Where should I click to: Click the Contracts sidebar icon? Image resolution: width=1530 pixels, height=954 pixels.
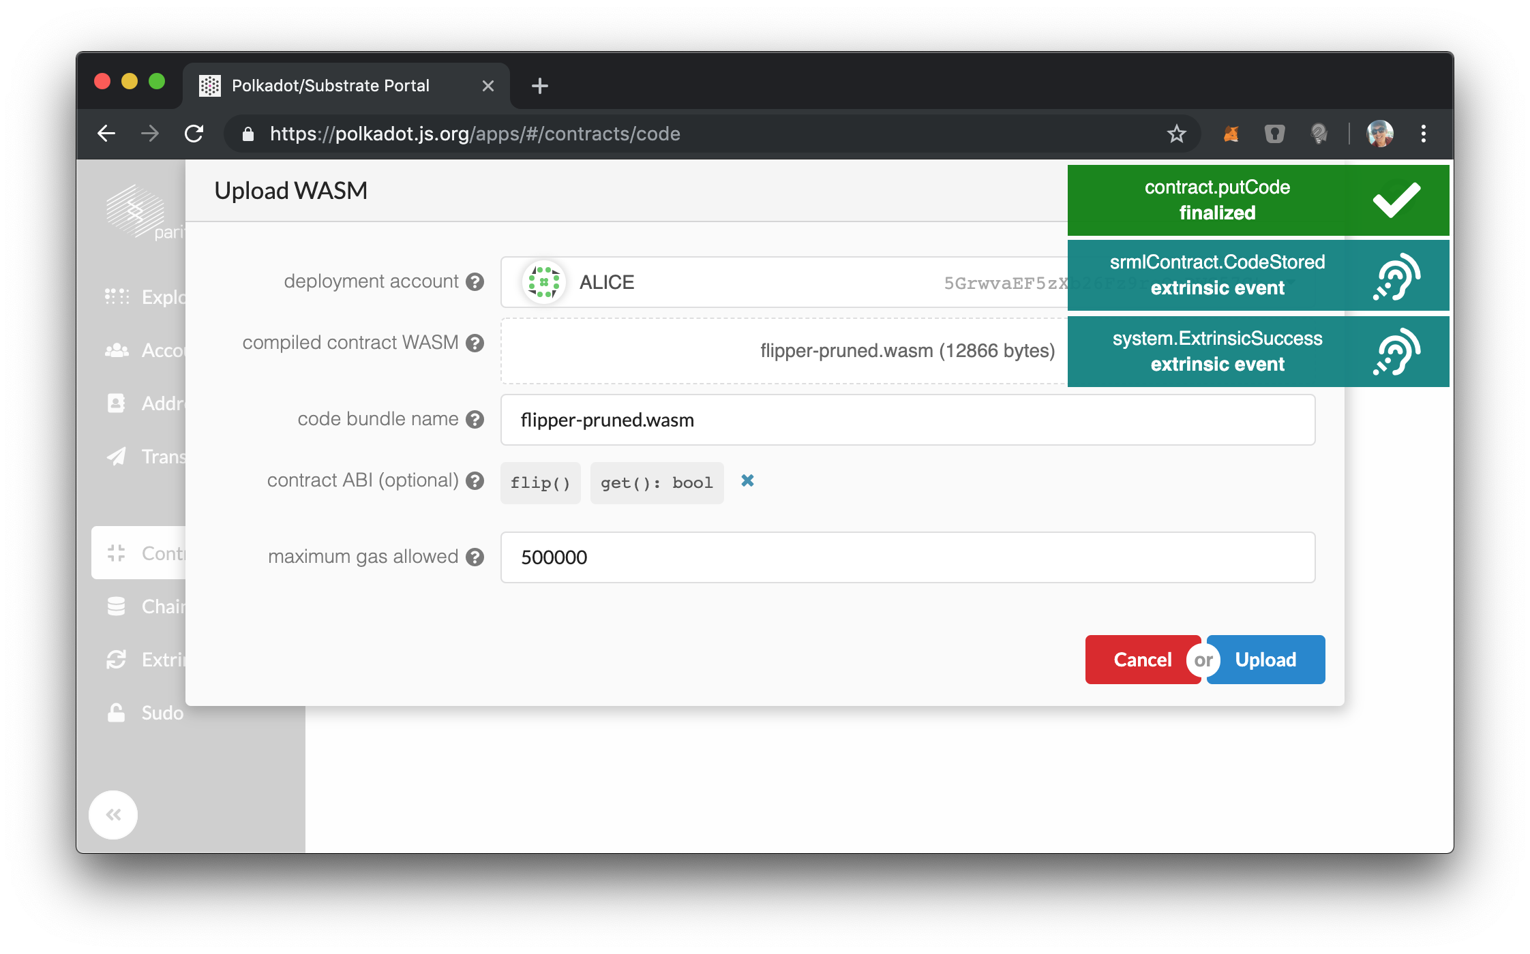click(117, 553)
